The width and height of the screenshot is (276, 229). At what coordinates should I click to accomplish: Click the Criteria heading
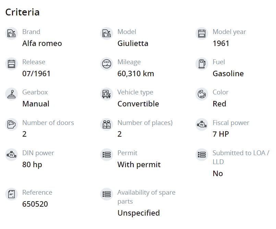[x=22, y=12]
